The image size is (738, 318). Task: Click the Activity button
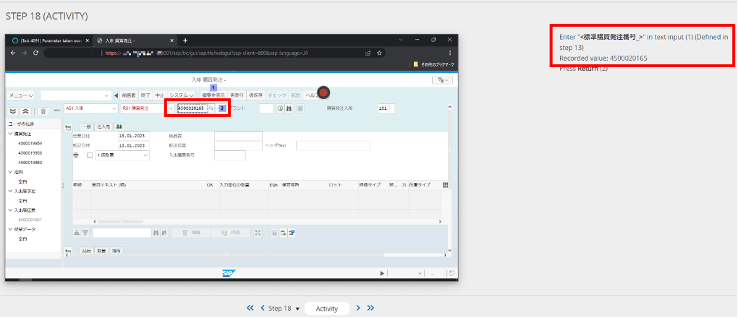pos(327,309)
